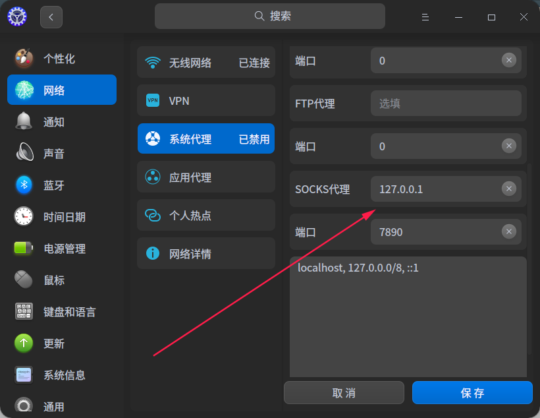View the 网络详情 network details
The width and height of the screenshot is (540, 418).
click(x=205, y=253)
